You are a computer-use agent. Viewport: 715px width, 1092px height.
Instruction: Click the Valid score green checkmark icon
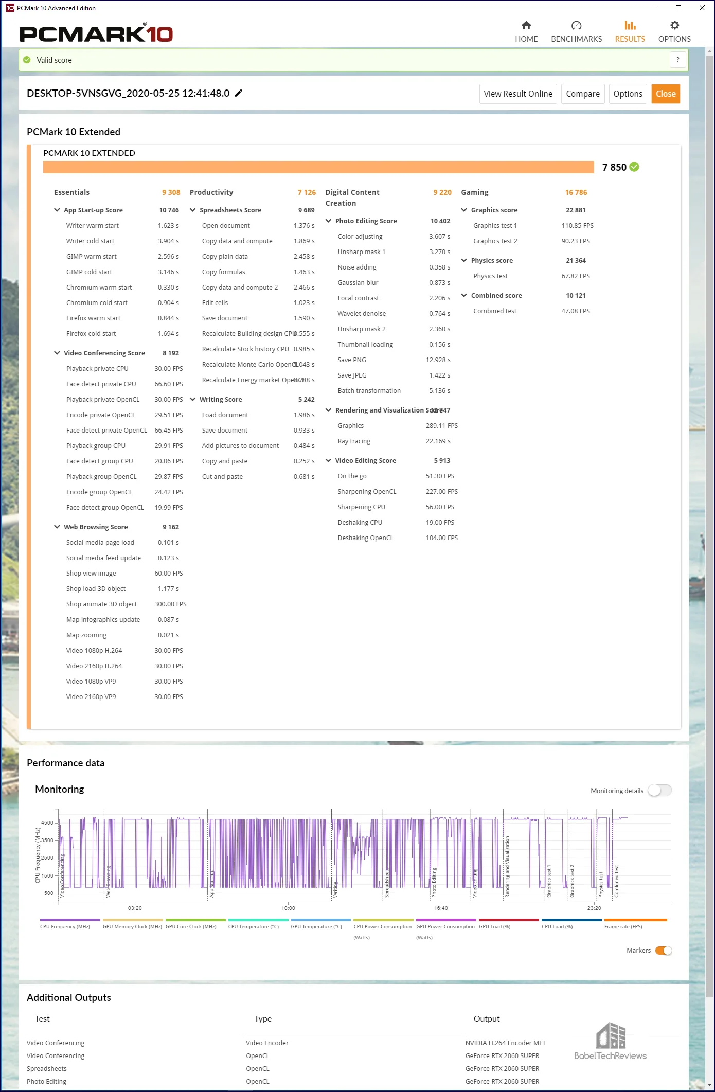pyautogui.click(x=27, y=60)
